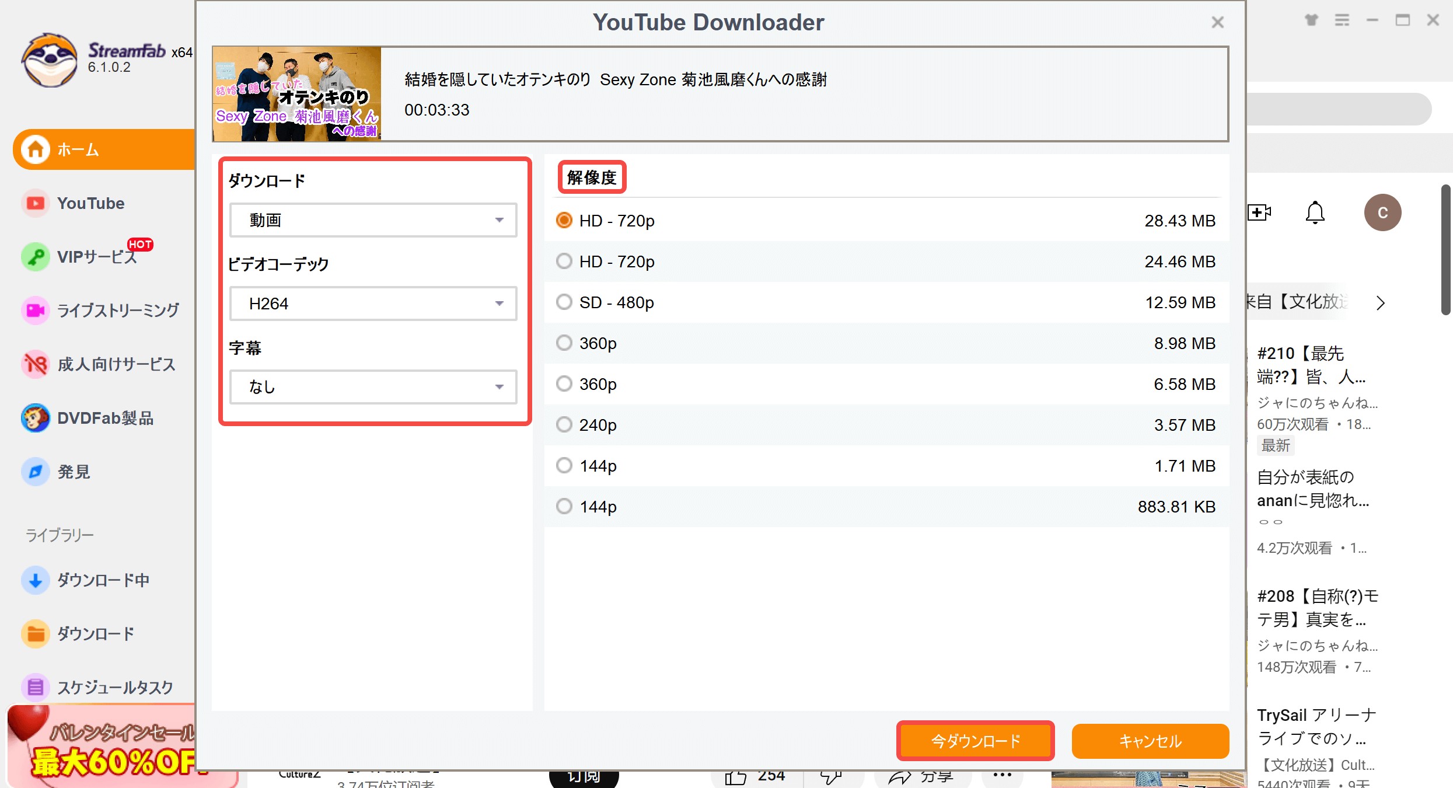1453x788 pixels.
Task: Select the 1.71 MB 144p option
Action: click(886, 466)
